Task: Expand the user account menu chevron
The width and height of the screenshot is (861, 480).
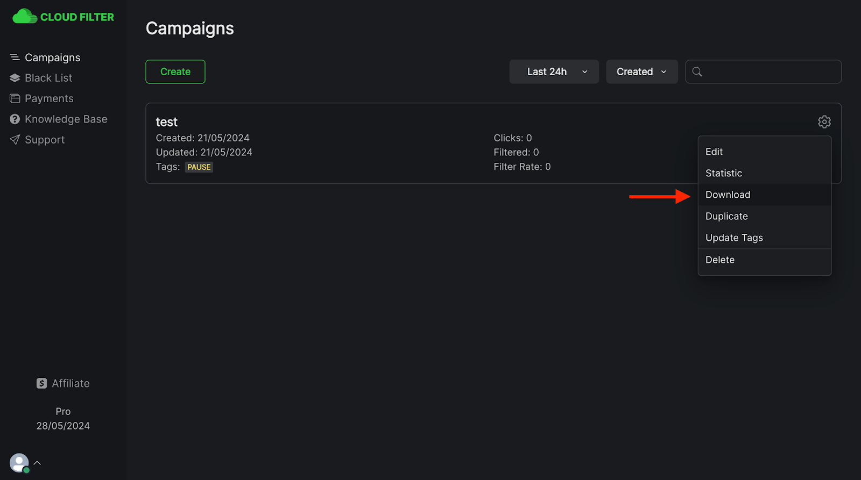Action: click(x=37, y=463)
